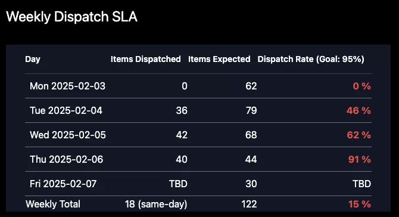
Task: Click the Items Dispatched column header
Action: click(x=146, y=59)
